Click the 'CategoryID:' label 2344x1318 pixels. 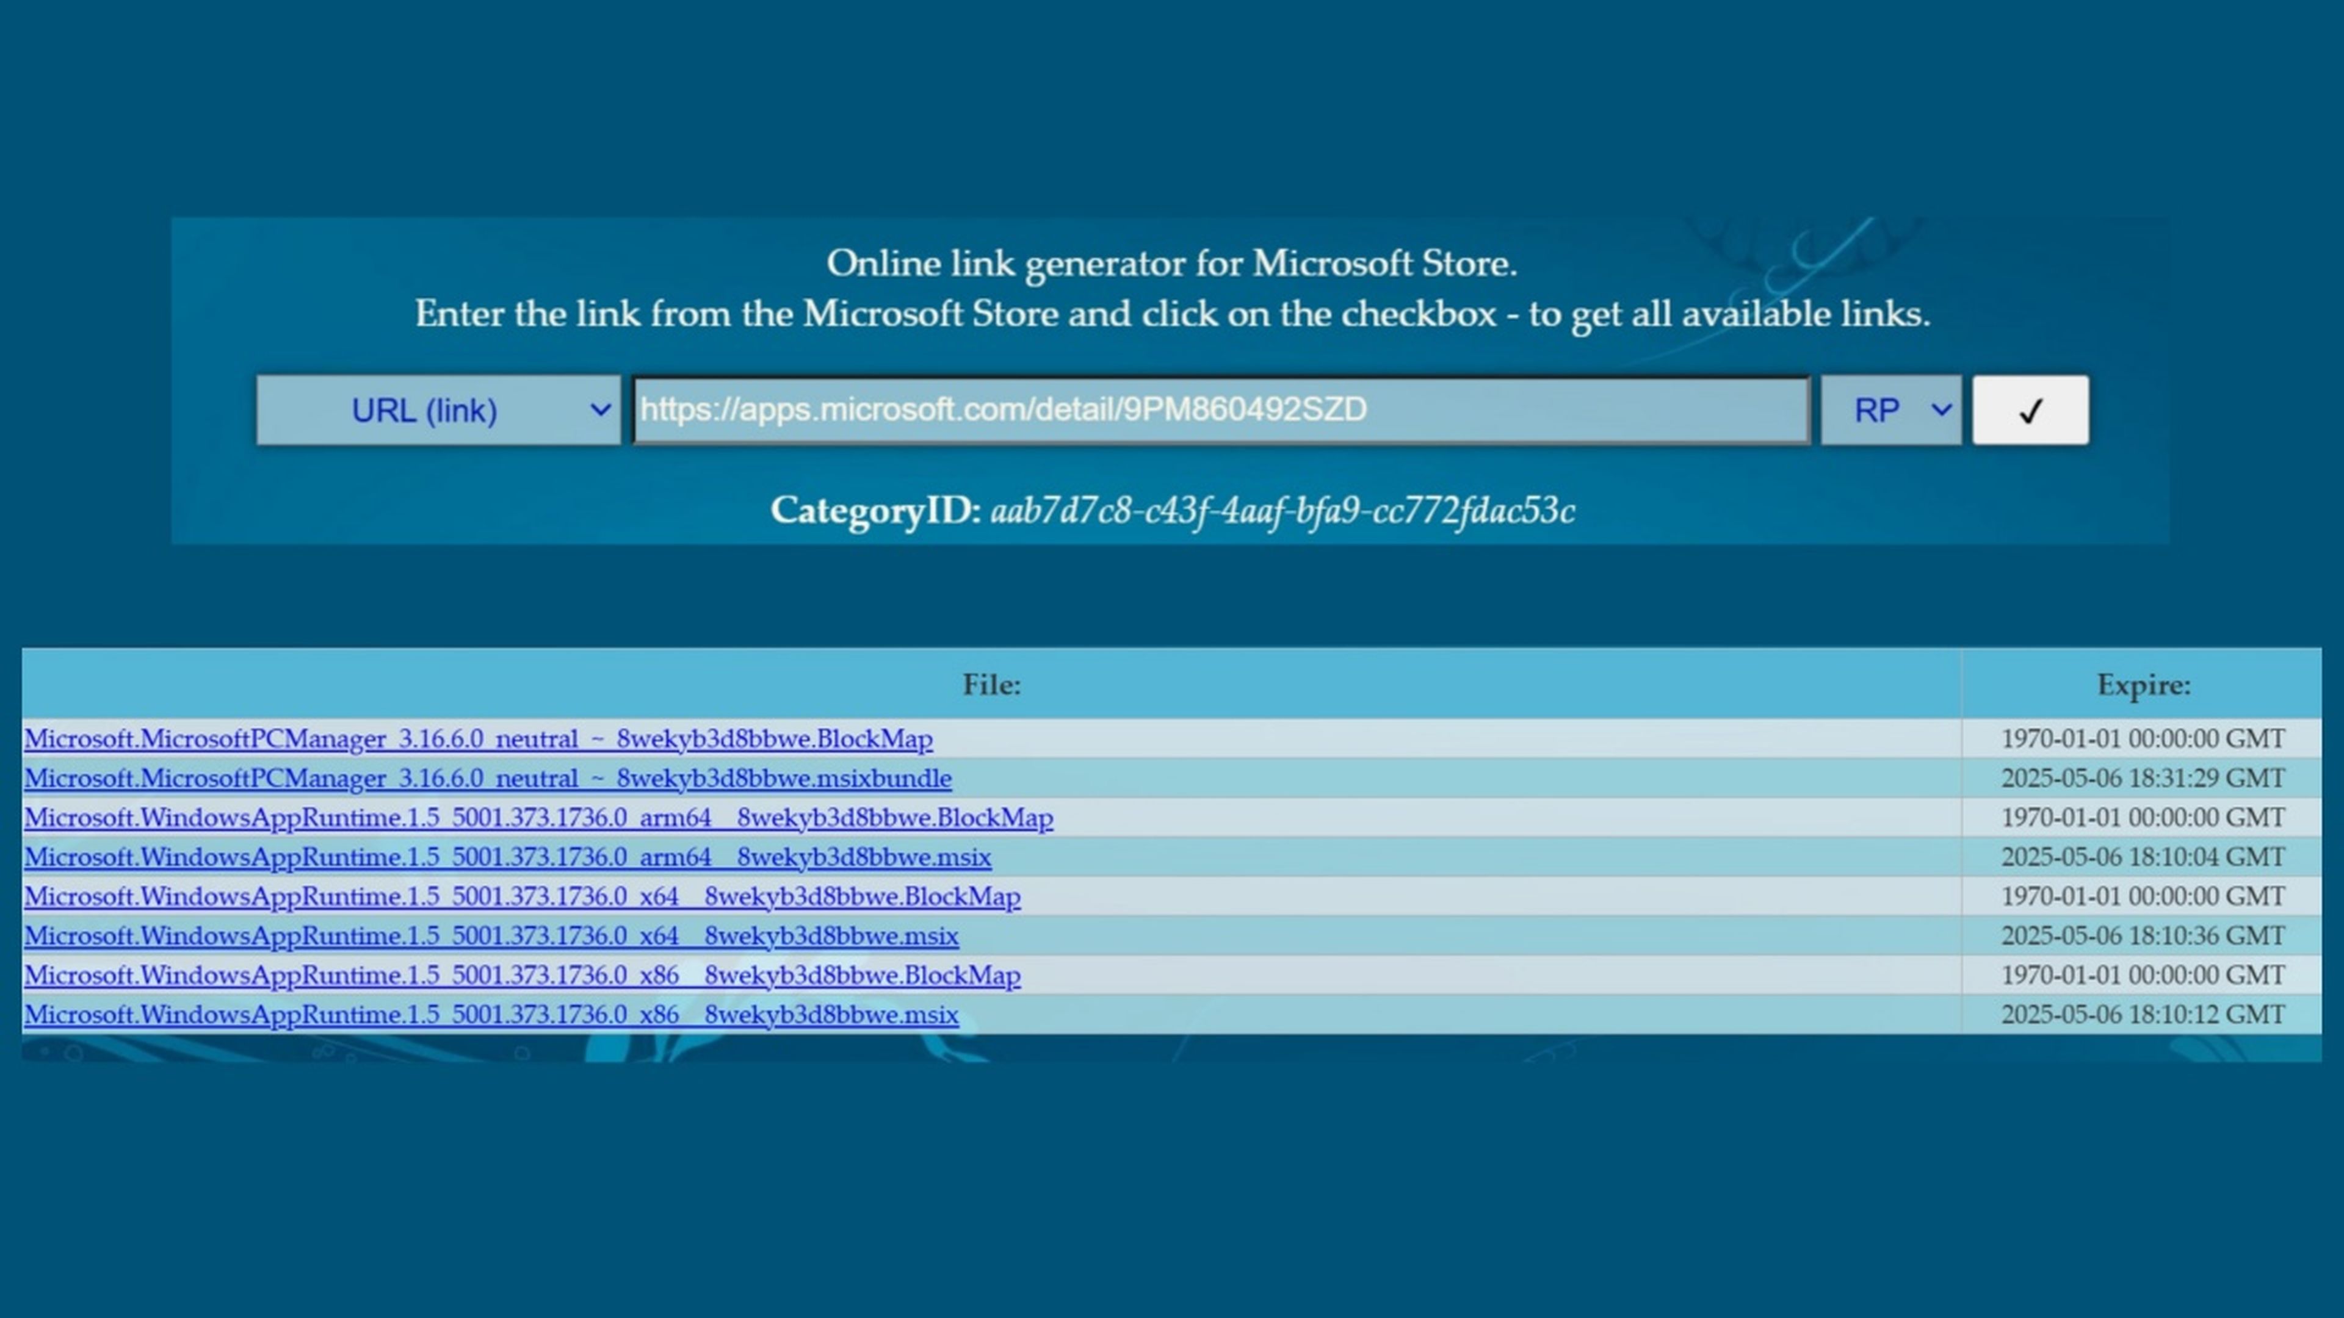[875, 511]
